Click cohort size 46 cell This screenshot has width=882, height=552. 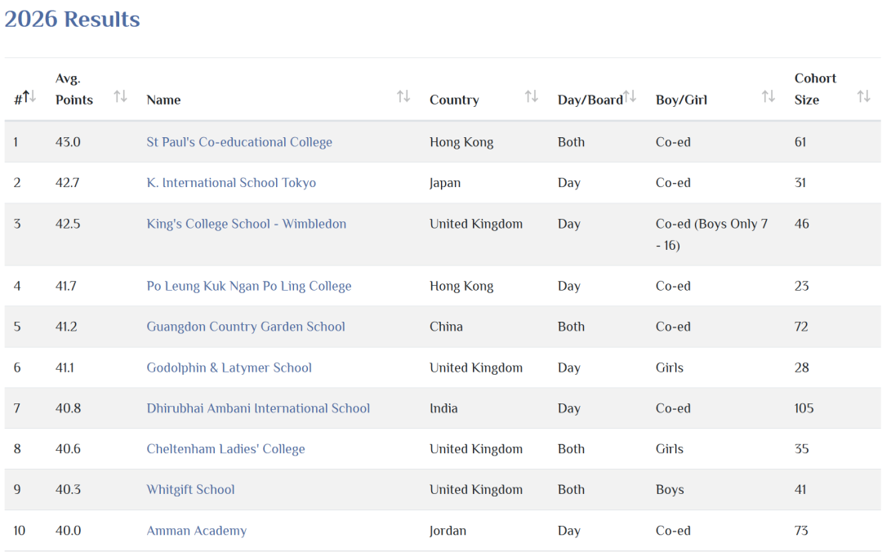[x=802, y=224]
